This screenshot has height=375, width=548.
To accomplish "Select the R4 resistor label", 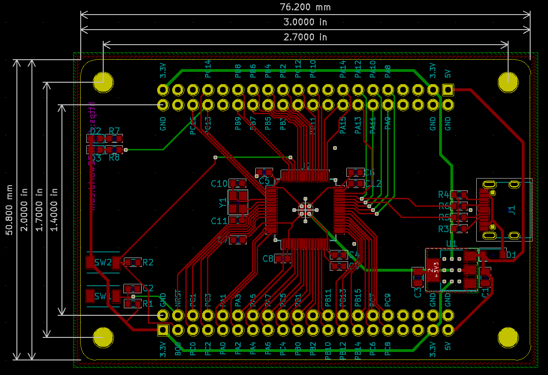I will (443, 195).
